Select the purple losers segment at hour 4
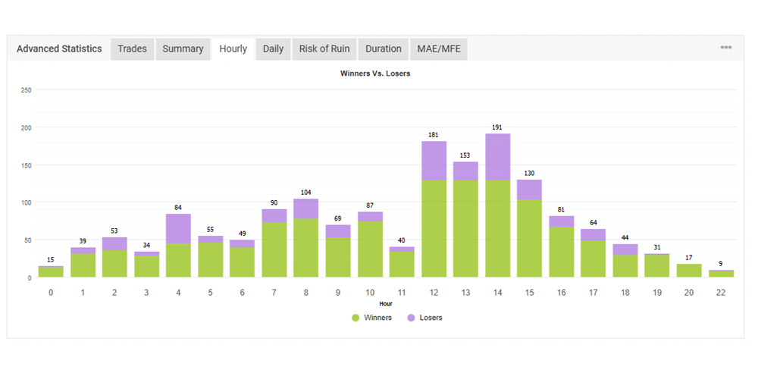 click(178, 228)
